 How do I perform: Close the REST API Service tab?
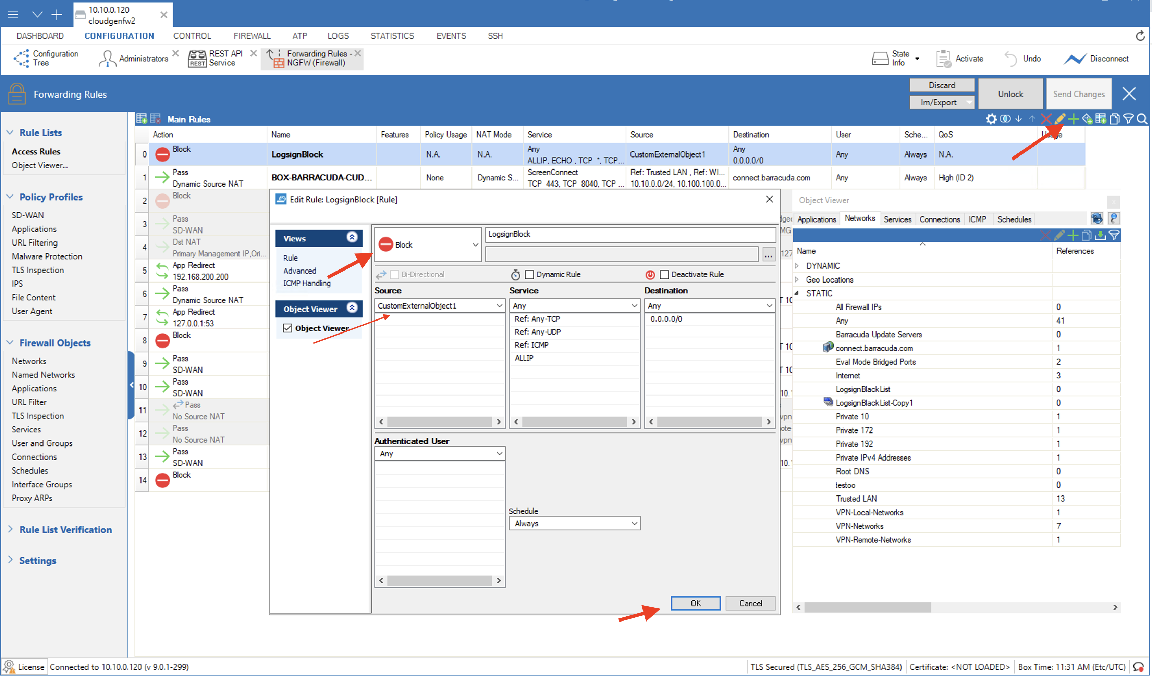(x=253, y=53)
